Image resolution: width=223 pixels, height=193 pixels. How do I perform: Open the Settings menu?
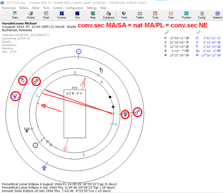click(92, 8)
